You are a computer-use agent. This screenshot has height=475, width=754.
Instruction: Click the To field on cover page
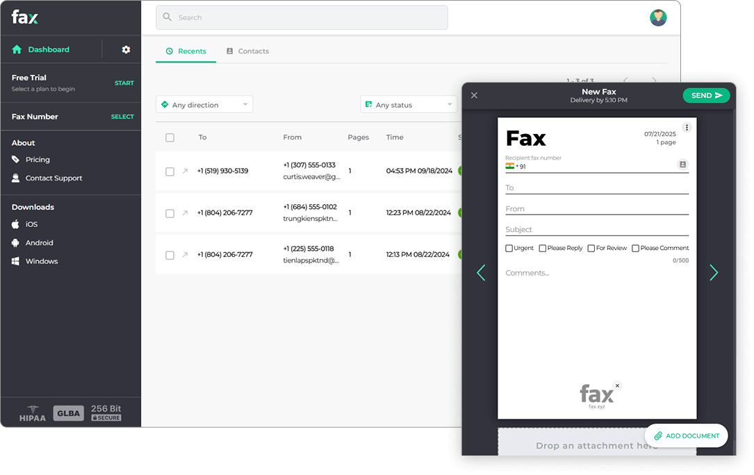pyautogui.click(x=597, y=187)
